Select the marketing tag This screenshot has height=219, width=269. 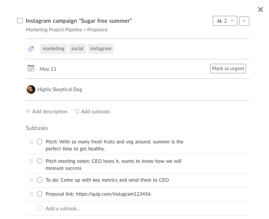[53, 49]
